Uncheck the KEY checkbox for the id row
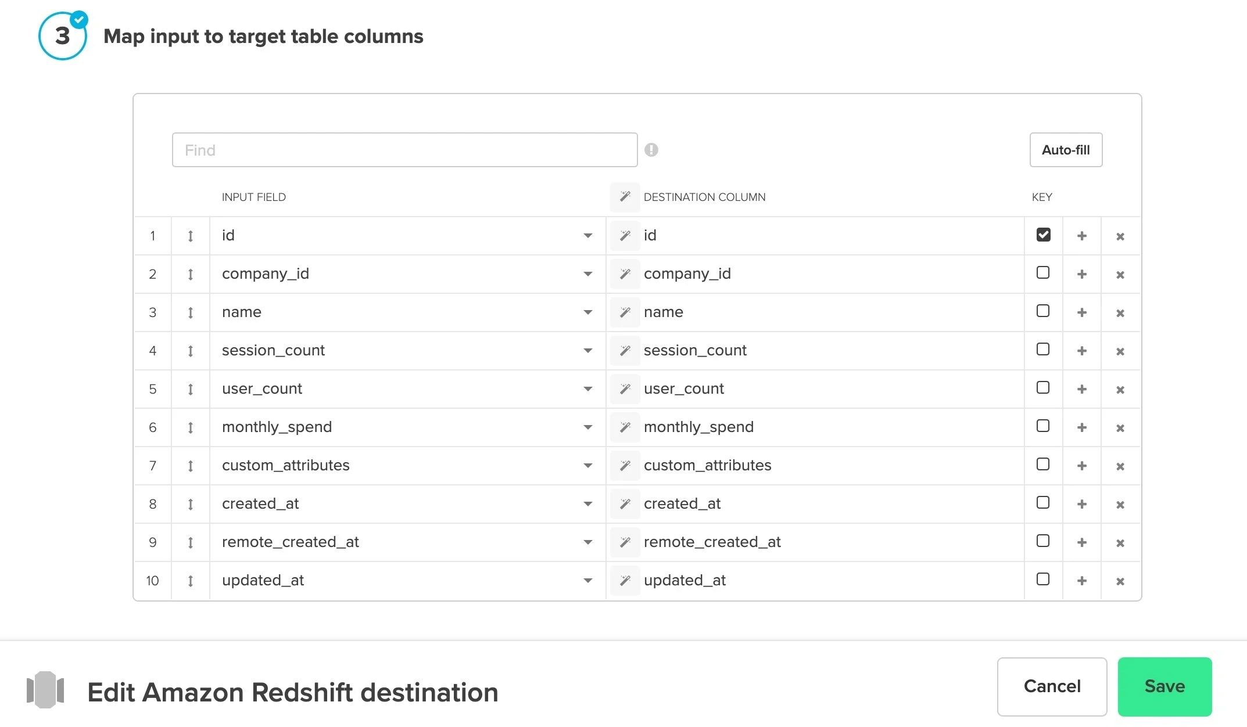This screenshot has width=1247, height=727. (x=1043, y=234)
